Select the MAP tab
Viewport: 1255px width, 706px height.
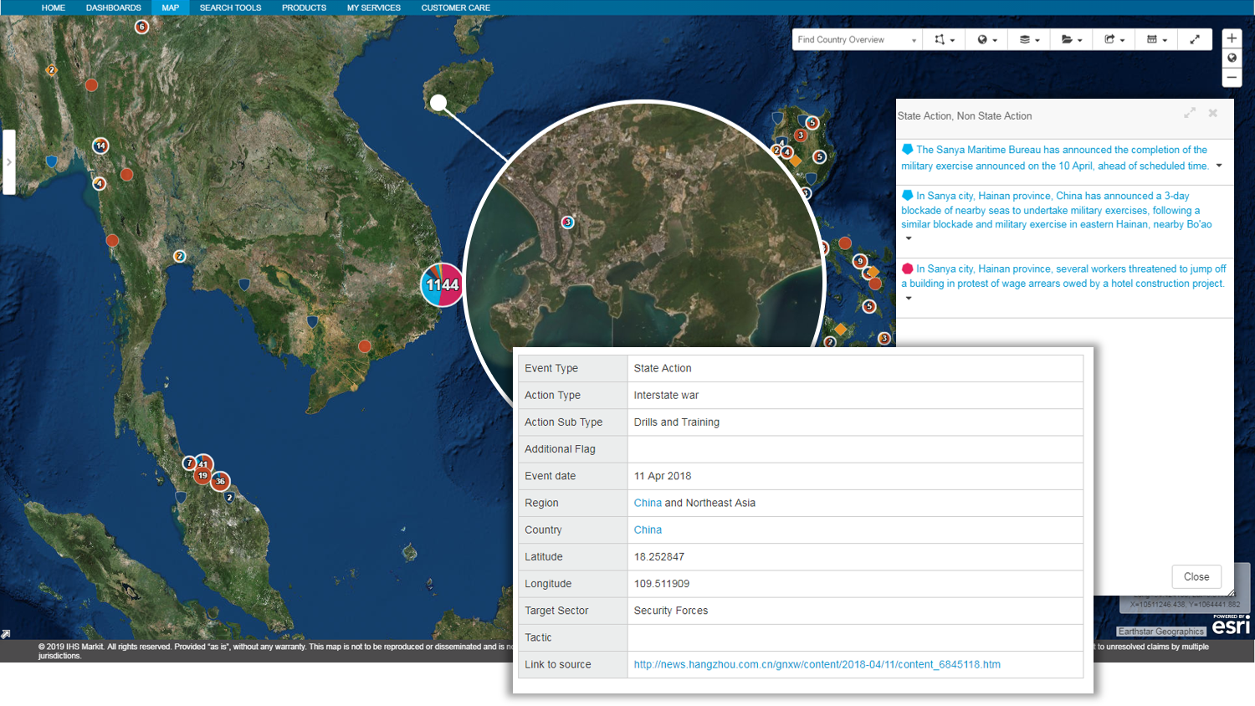[171, 8]
